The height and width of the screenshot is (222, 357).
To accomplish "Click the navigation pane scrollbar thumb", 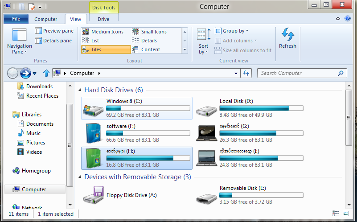I will coord(70,145).
